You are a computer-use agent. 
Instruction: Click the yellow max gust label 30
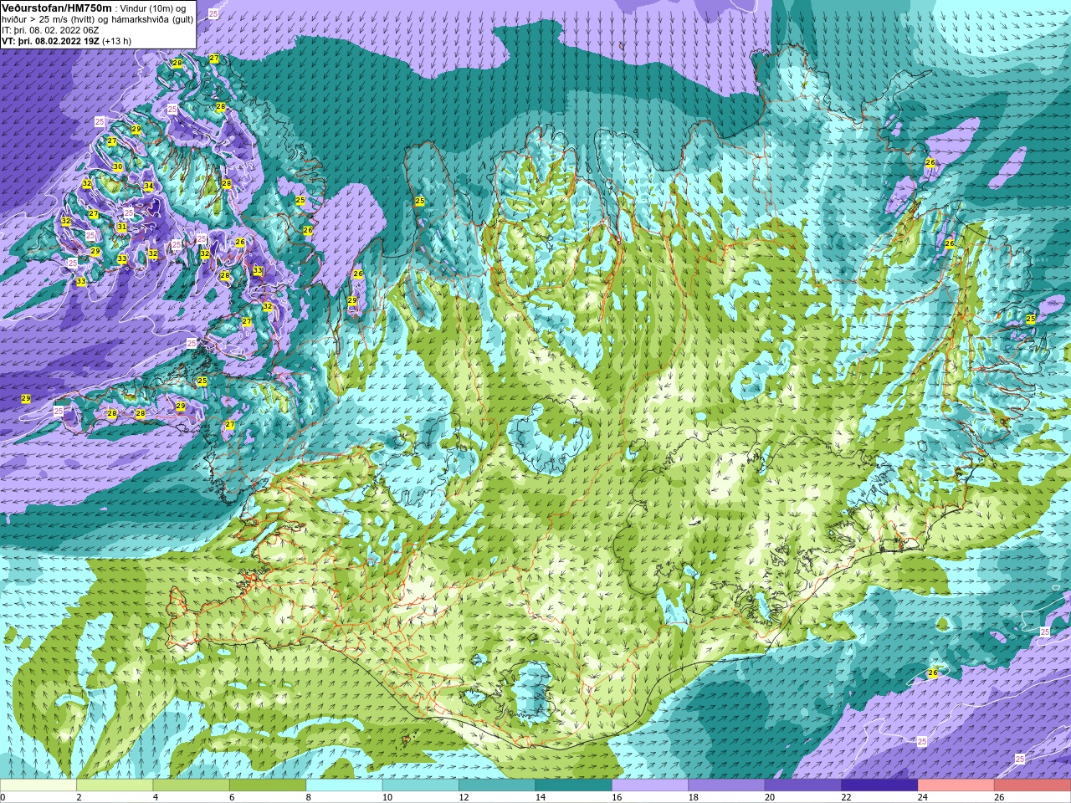118,167
